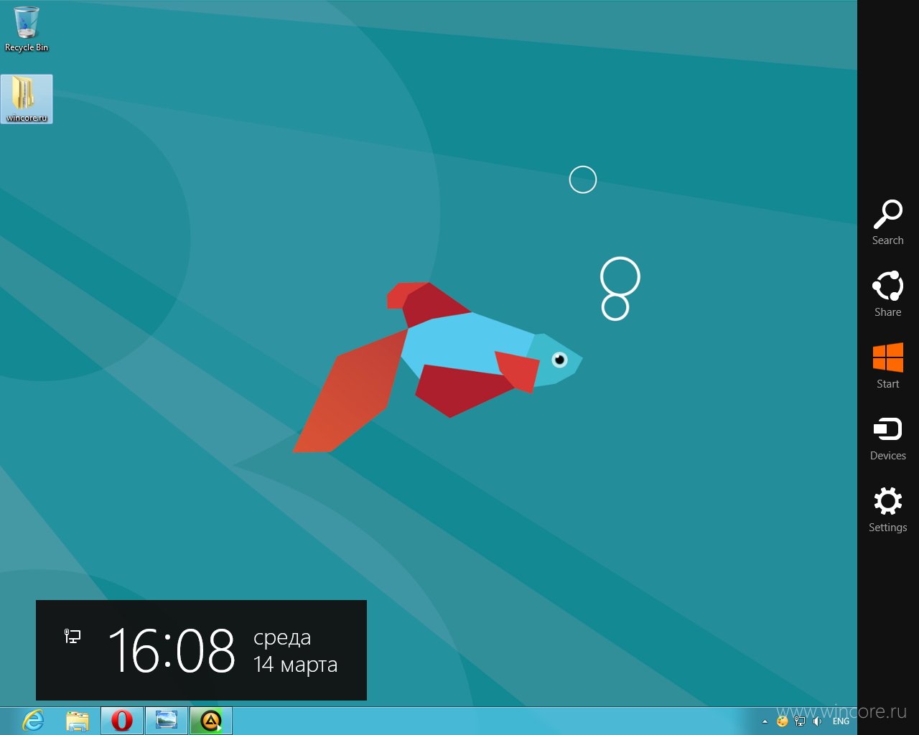Click the "среда" weekday text

(x=282, y=638)
